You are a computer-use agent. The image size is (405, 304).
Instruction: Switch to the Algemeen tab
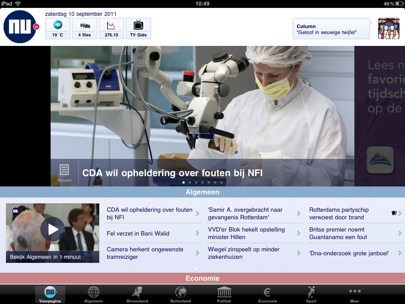94,295
